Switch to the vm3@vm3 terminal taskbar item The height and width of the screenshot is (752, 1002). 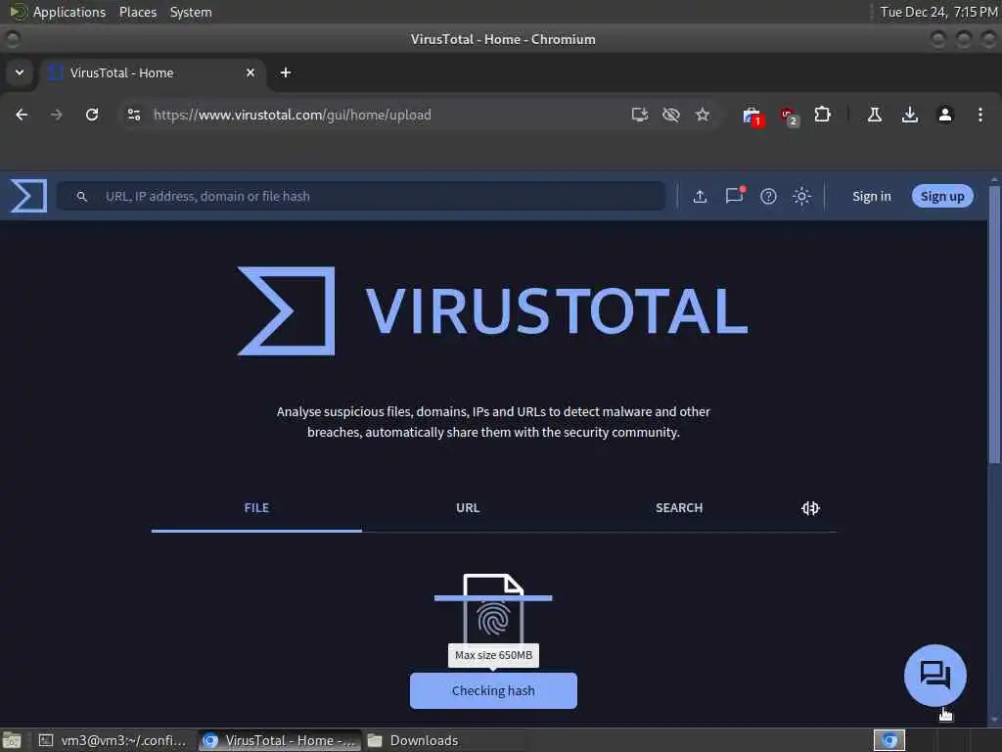tap(114, 740)
